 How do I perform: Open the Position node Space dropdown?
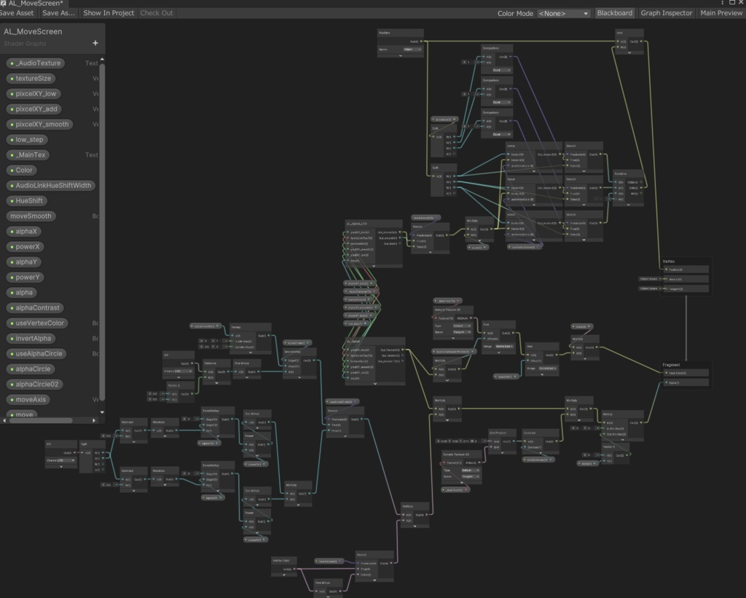pyautogui.click(x=412, y=50)
